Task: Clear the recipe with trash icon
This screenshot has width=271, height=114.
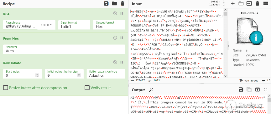Action: 122,4
